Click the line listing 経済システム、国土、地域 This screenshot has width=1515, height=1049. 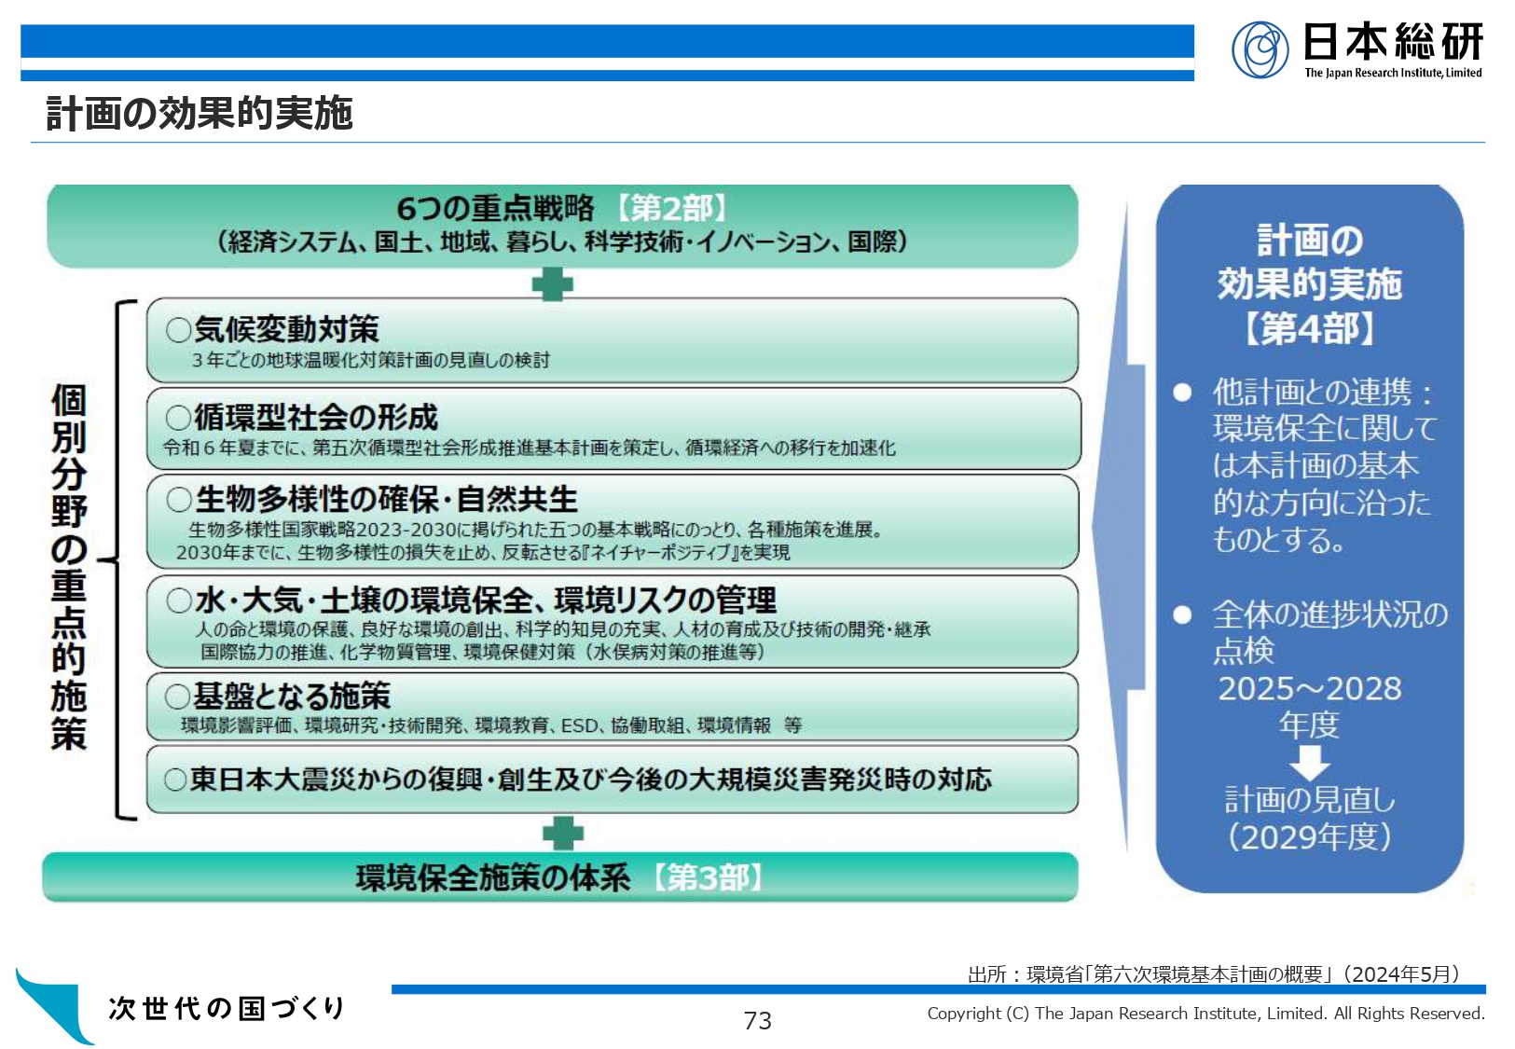pos(562,242)
